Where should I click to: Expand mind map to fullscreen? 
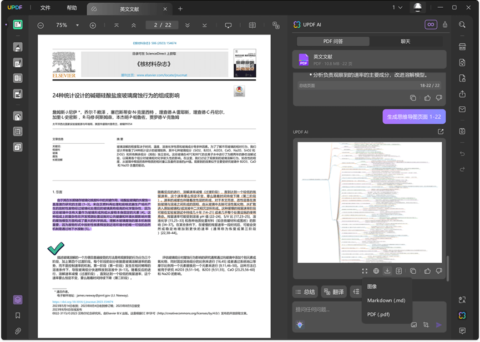(365, 271)
